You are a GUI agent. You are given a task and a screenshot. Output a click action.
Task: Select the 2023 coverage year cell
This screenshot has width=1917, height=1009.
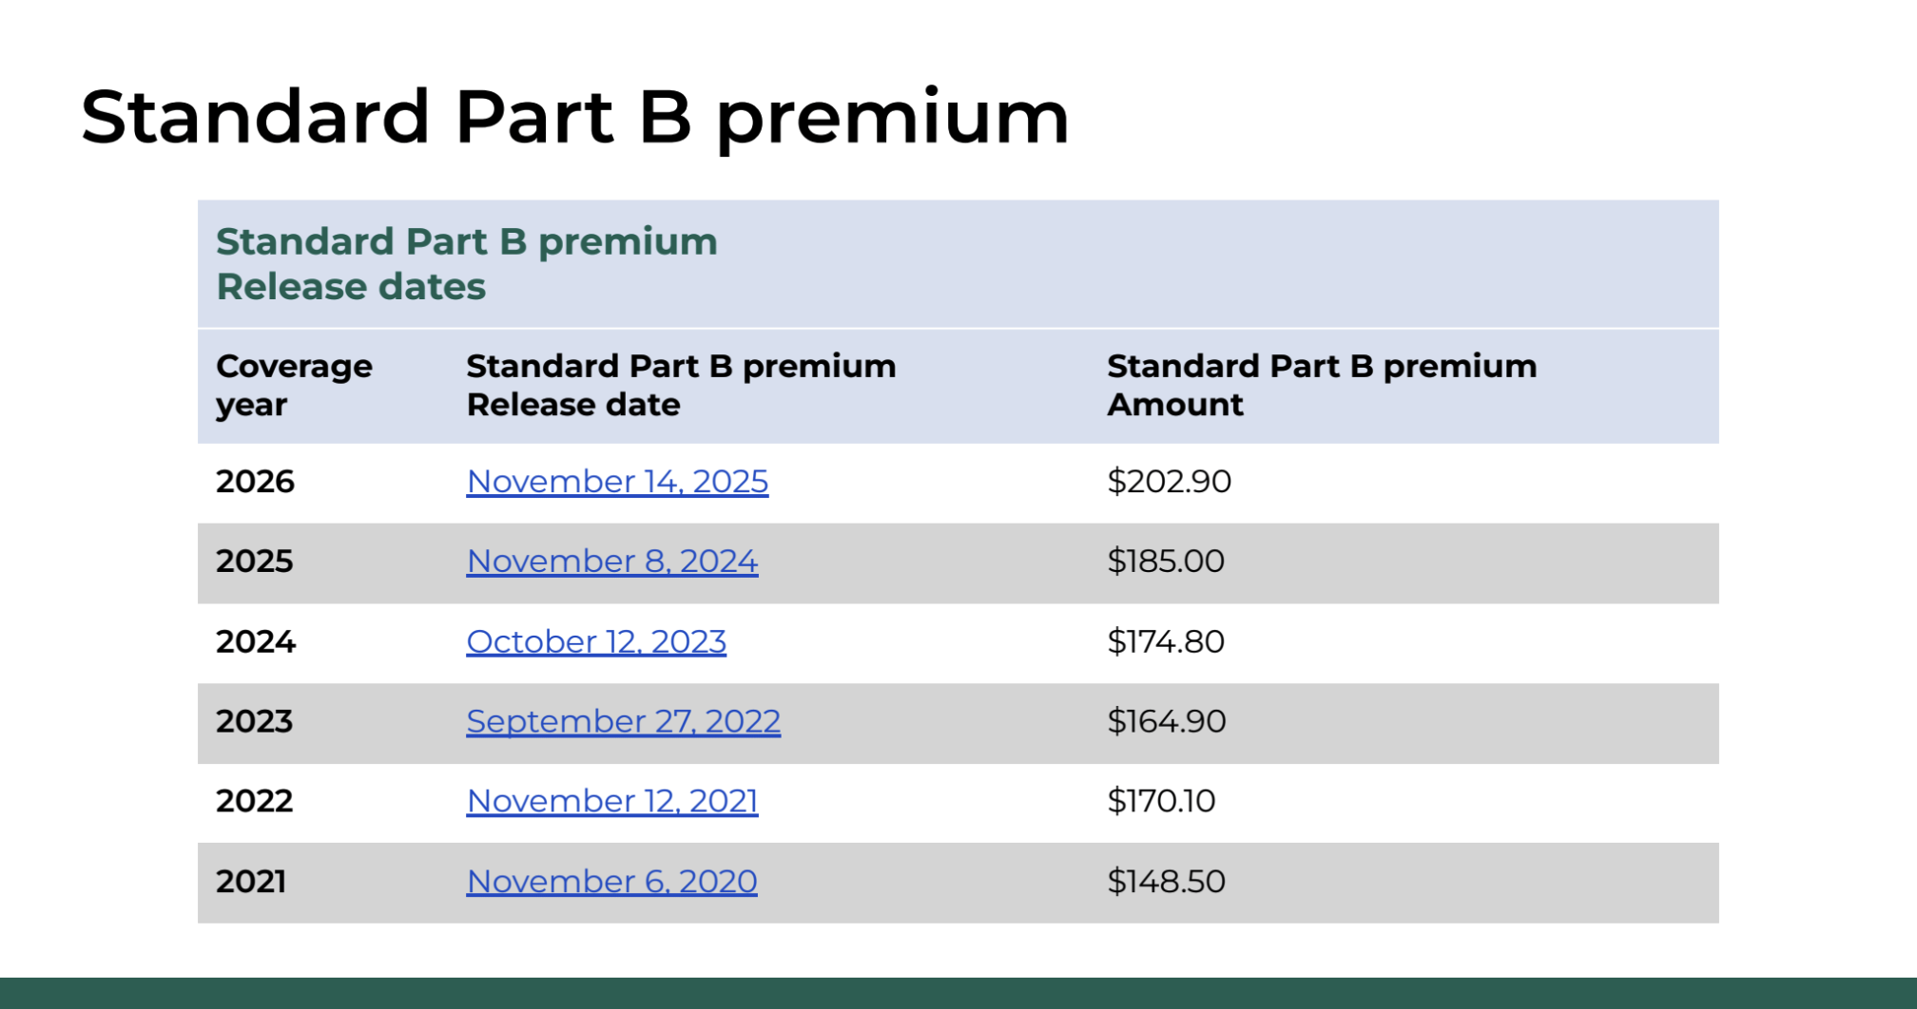[254, 722]
